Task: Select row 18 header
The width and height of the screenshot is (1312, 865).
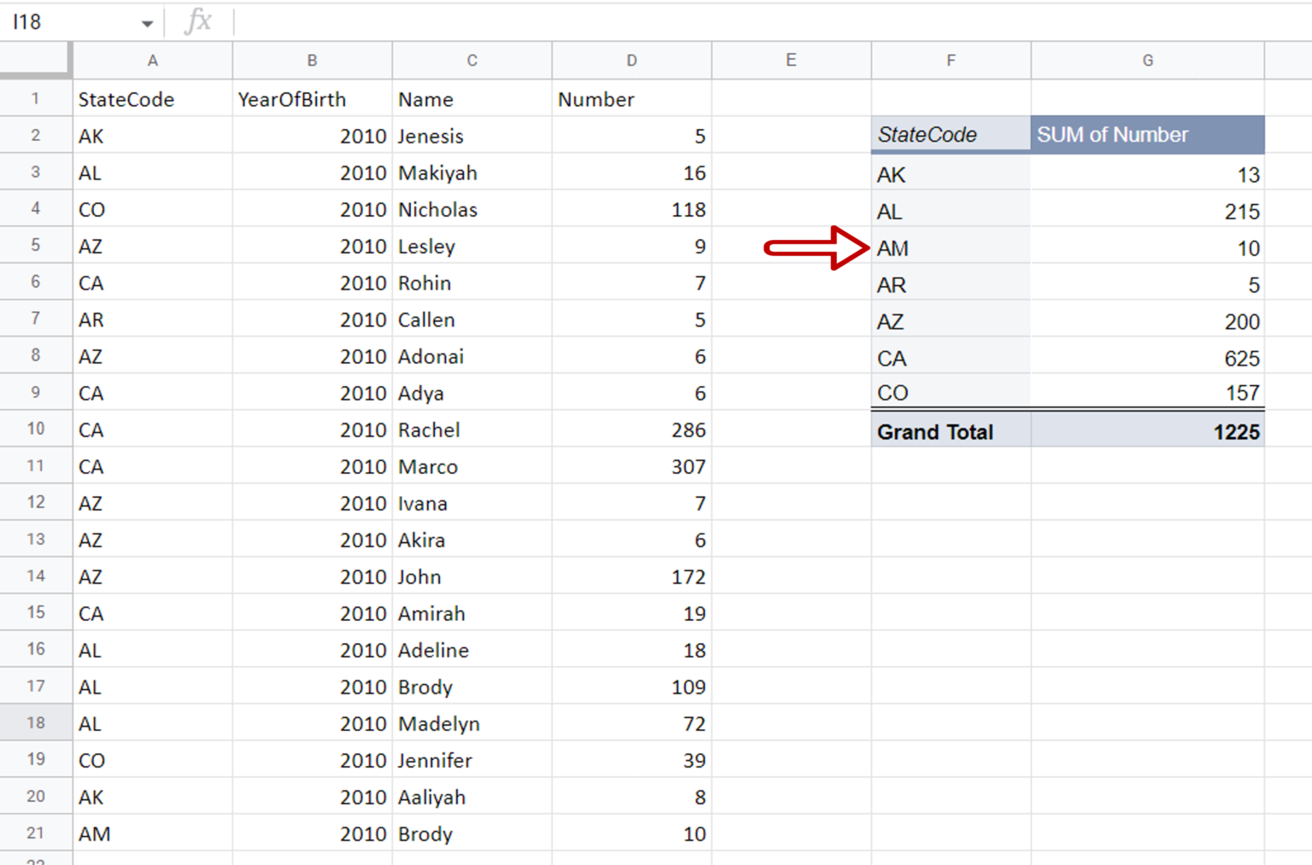Action: coord(35,723)
